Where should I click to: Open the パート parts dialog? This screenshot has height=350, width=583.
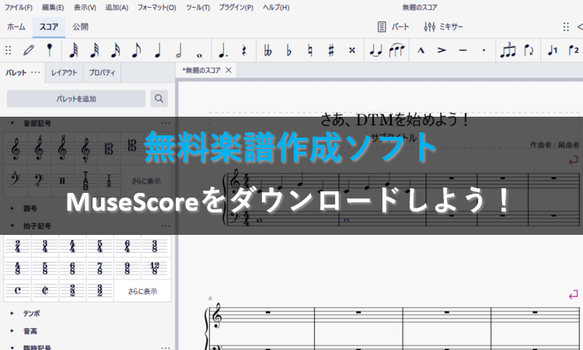[x=393, y=26]
